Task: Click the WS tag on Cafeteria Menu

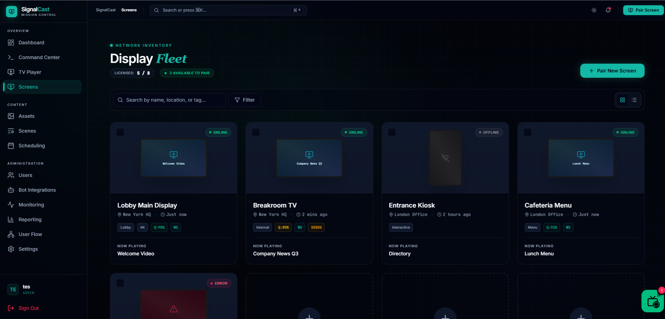Action: (x=568, y=228)
